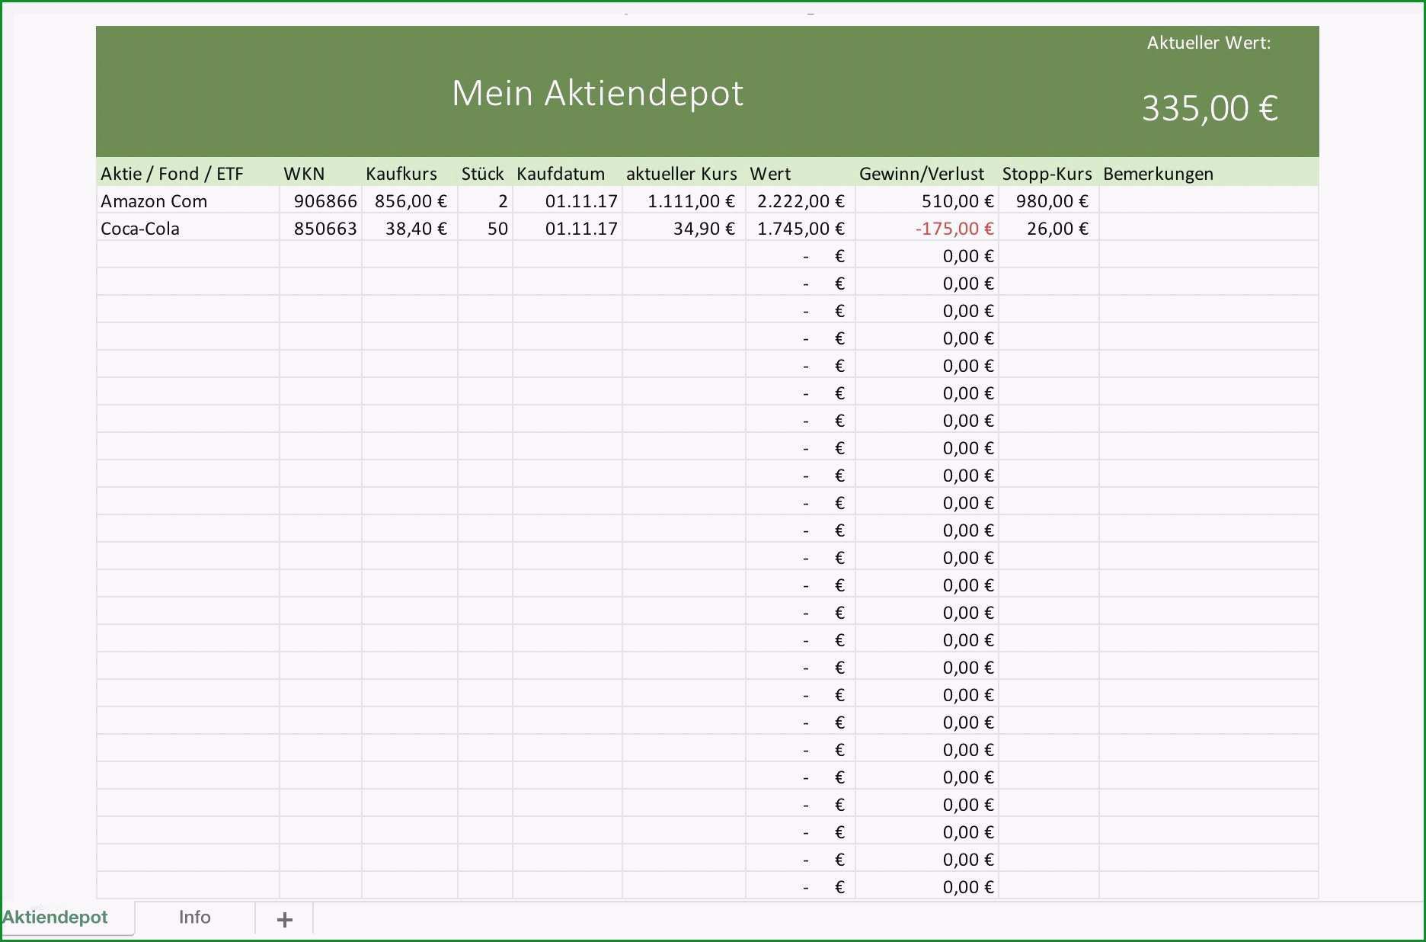Click the Mein Aktiendepot title banner
The width and height of the screenshot is (1426, 942).
click(x=597, y=93)
